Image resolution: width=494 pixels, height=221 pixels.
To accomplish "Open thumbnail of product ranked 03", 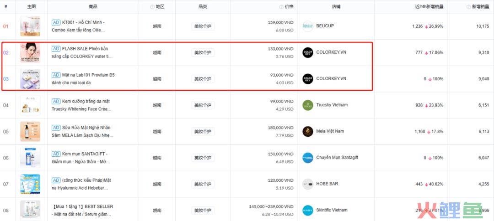I will click(30, 79).
